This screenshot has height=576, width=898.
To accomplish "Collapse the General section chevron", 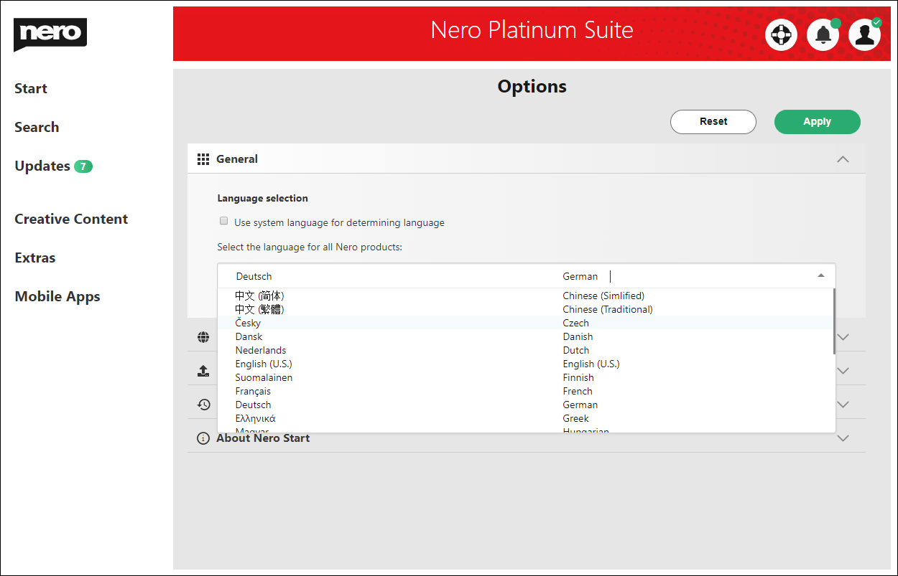I will click(x=843, y=159).
